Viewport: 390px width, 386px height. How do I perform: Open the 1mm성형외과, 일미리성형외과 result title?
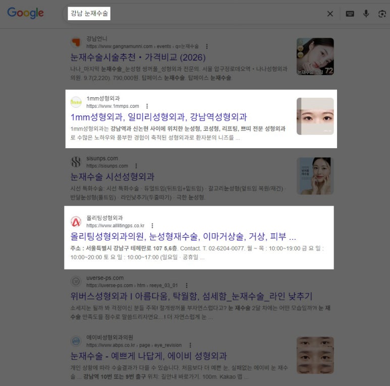point(159,117)
